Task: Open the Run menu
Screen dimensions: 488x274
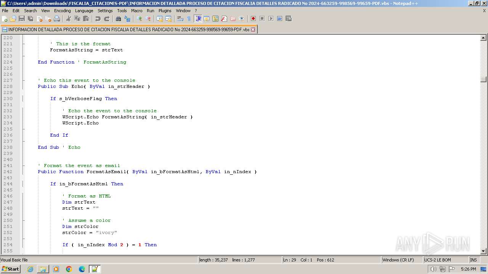Action: point(151,11)
